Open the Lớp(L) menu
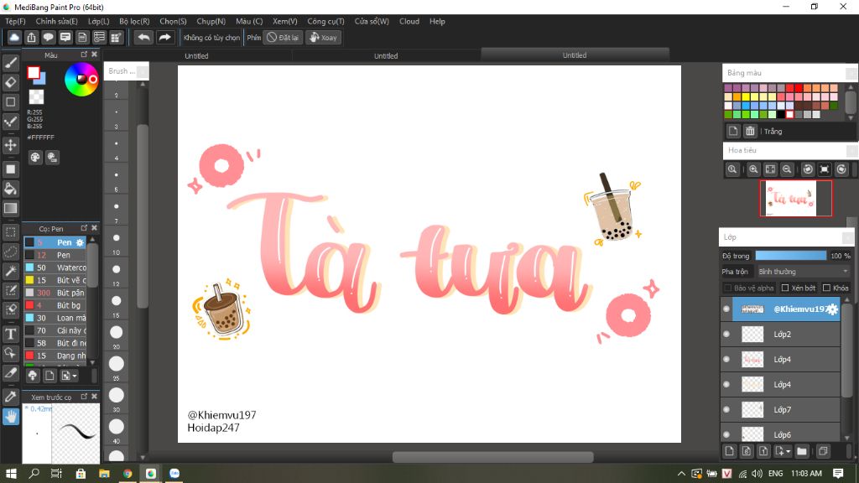Image resolution: width=859 pixels, height=483 pixels. [99, 21]
